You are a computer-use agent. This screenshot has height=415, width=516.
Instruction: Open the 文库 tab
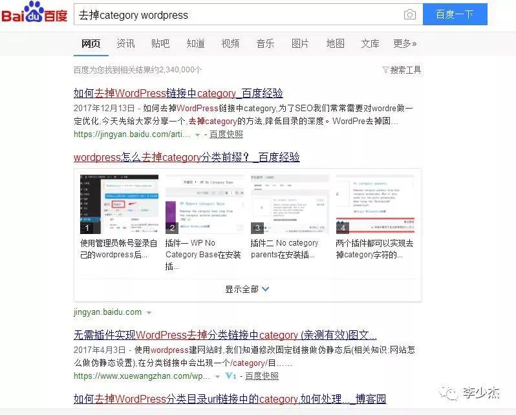coord(371,43)
